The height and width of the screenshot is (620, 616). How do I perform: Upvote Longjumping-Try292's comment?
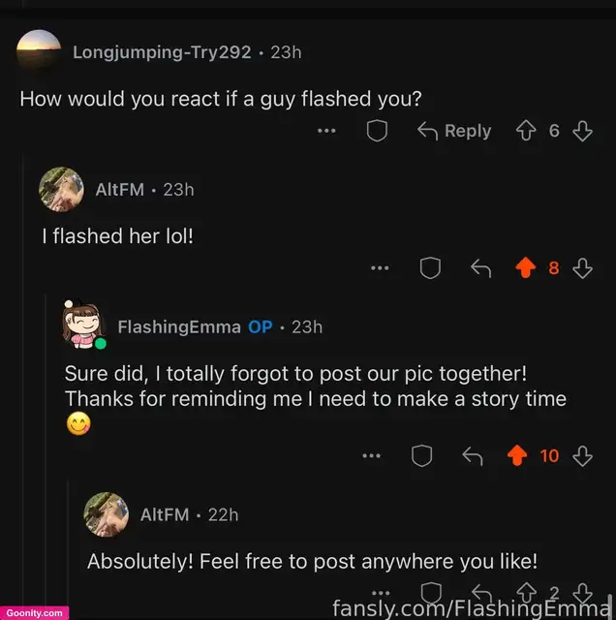526,131
